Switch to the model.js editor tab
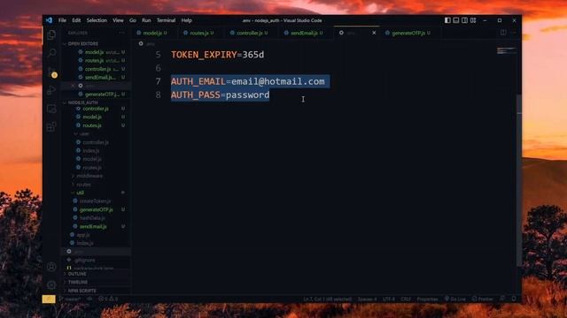The height and width of the screenshot is (318, 567). (x=154, y=33)
